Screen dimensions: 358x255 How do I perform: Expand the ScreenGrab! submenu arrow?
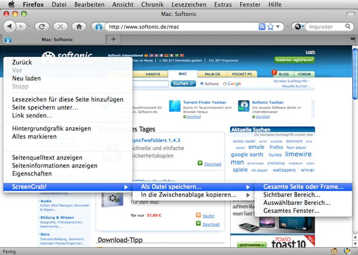coord(126,187)
